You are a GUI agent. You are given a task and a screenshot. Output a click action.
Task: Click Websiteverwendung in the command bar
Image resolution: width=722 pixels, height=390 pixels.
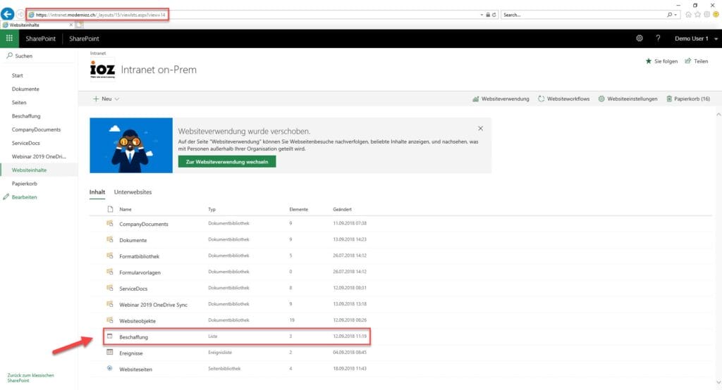(x=501, y=99)
